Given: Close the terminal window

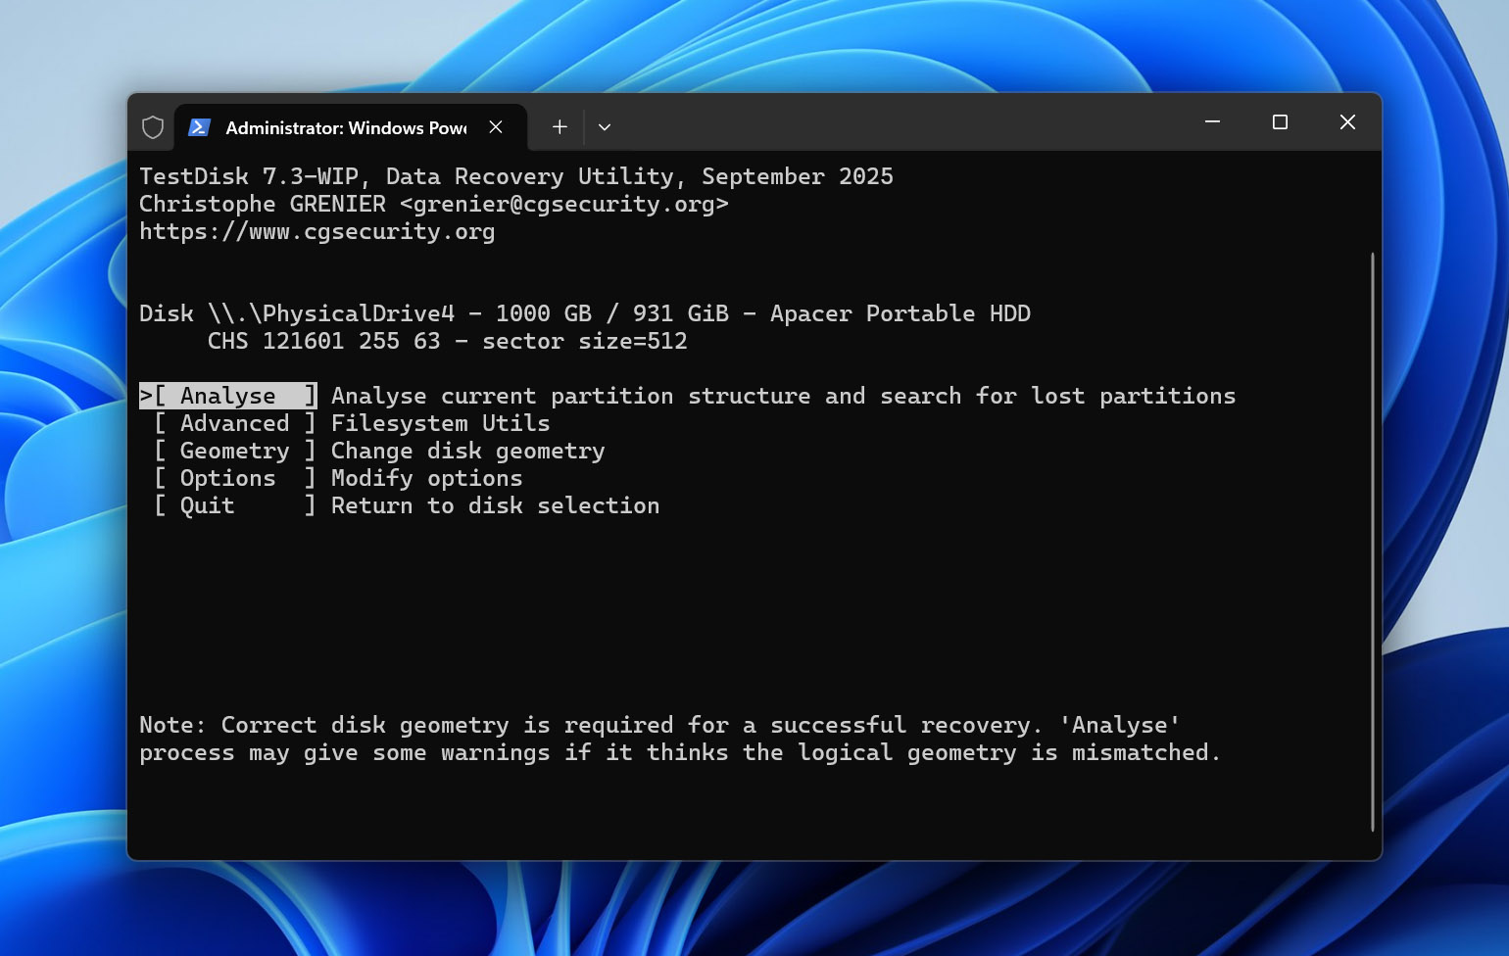Looking at the screenshot, I should click(1347, 122).
